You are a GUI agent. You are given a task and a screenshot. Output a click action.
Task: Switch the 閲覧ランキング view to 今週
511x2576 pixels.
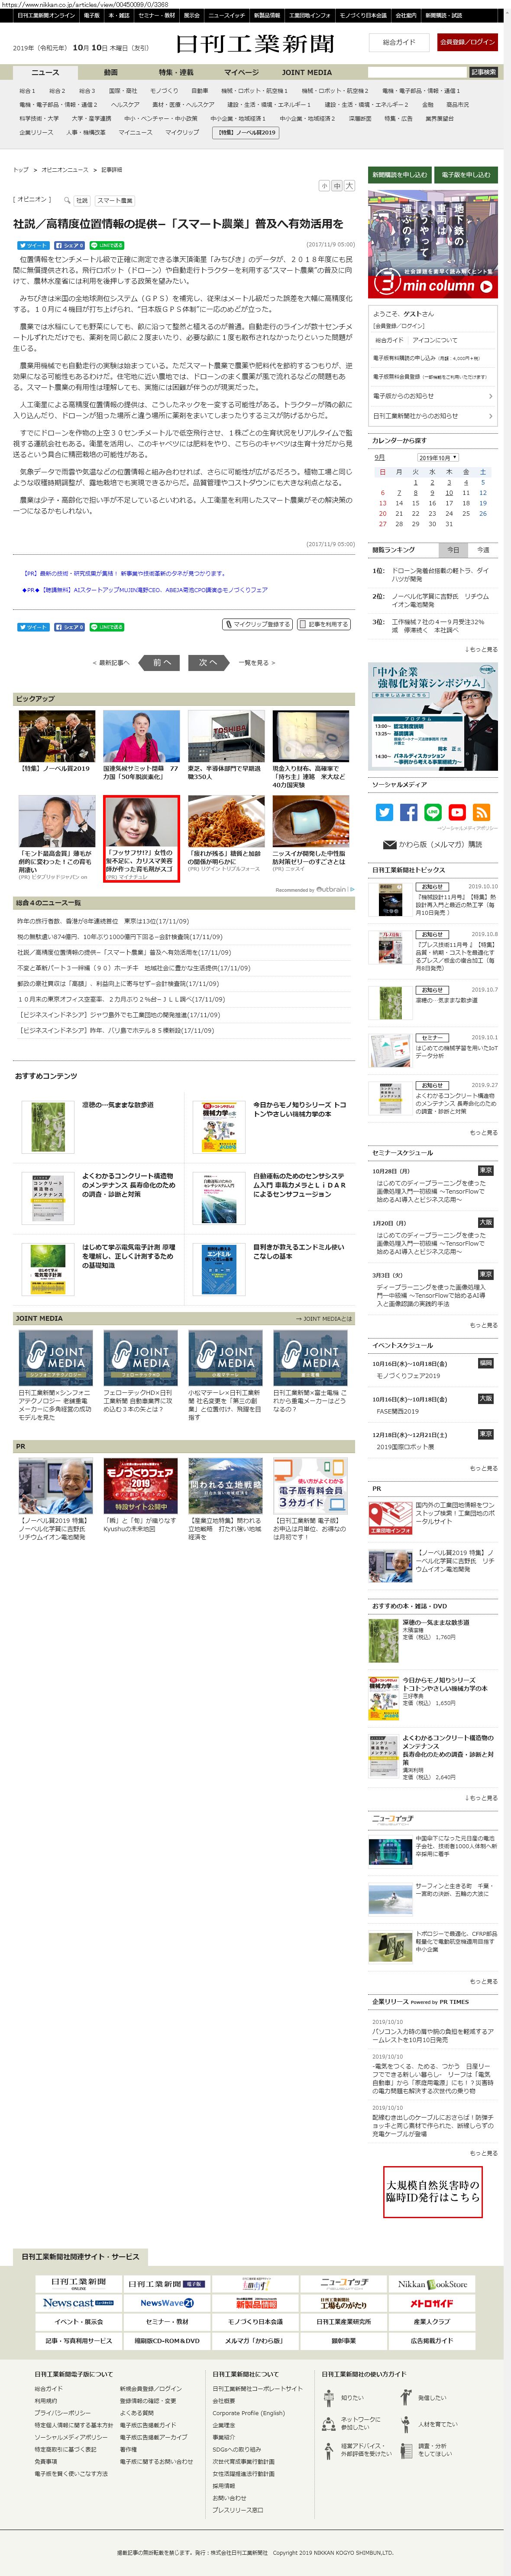coord(483,549)
